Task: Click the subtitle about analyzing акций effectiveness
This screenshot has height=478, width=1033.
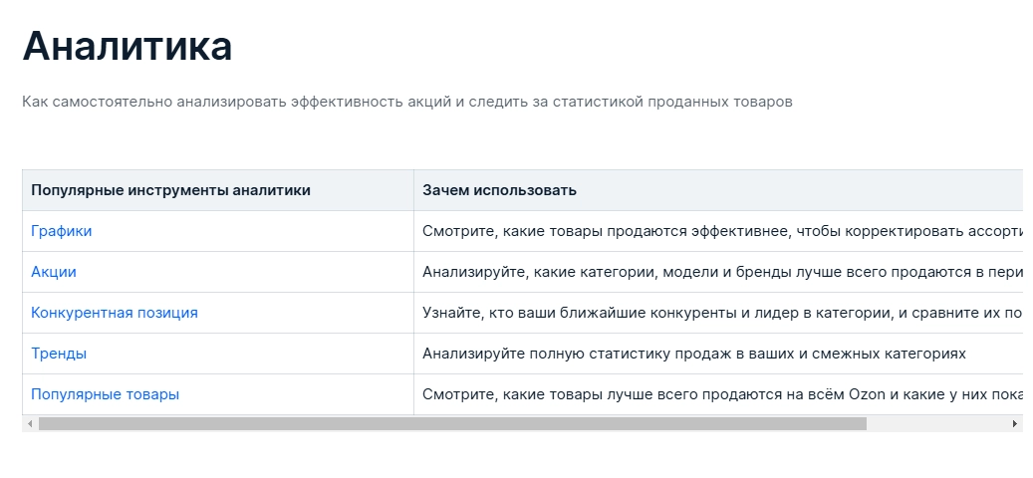Action: click(x=406, y=103)
